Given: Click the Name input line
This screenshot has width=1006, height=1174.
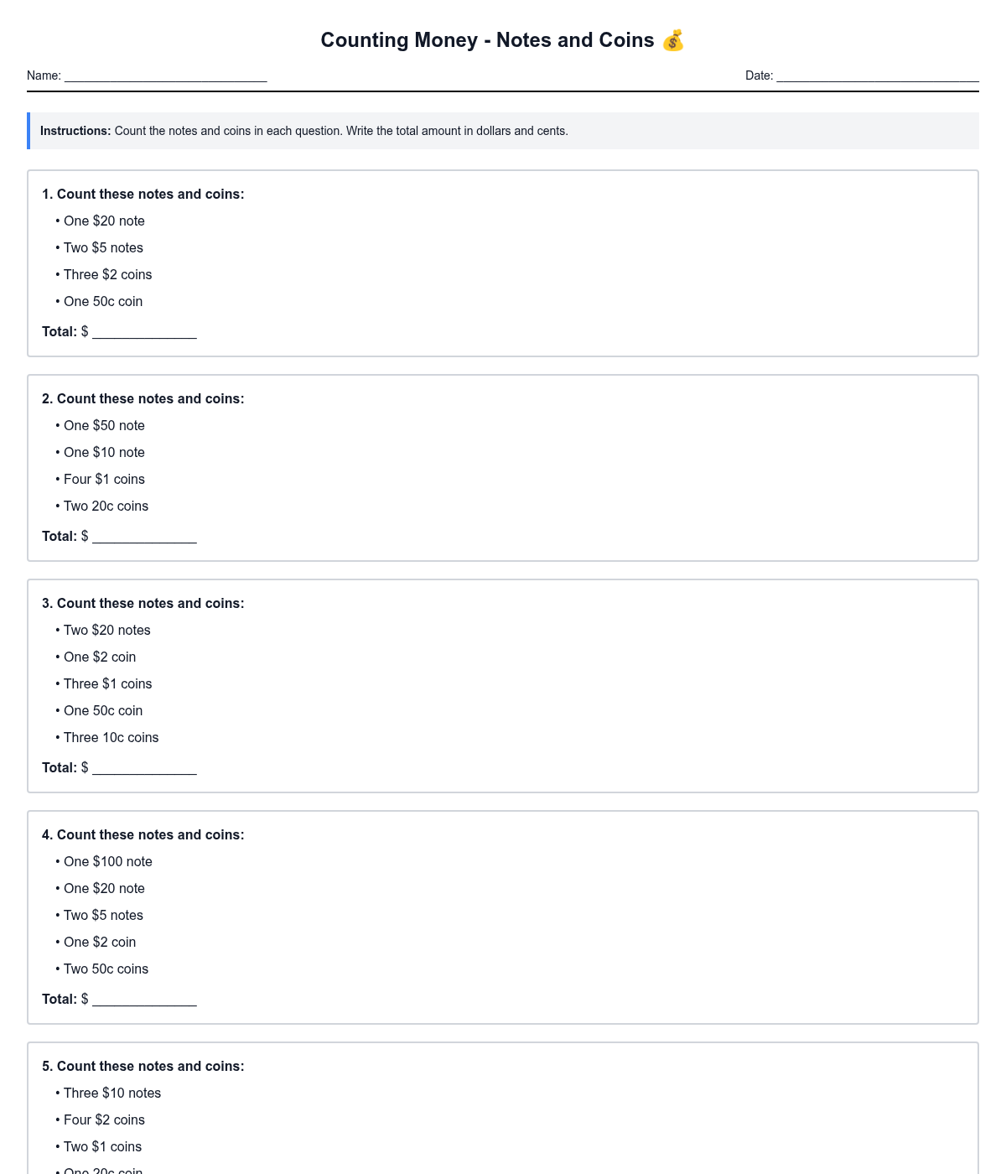Looking at the screenshot, I should (165, 76).
